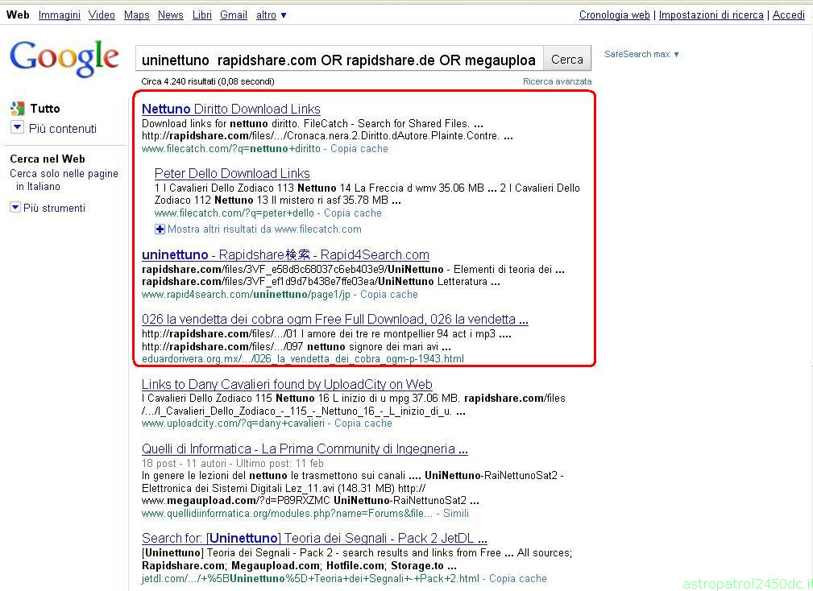
Task: Click the Google logo
Action: click(x=64, y=57)
